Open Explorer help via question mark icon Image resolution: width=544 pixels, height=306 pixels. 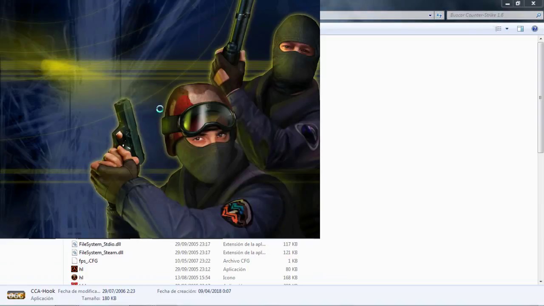pyautogui.click(x=535, y=28)
